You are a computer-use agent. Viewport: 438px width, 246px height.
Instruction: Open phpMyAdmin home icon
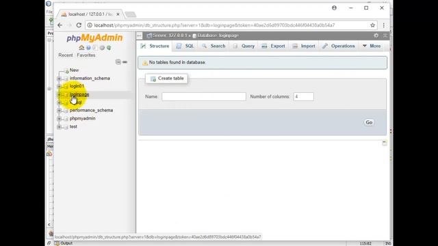[x=81, y=48]
